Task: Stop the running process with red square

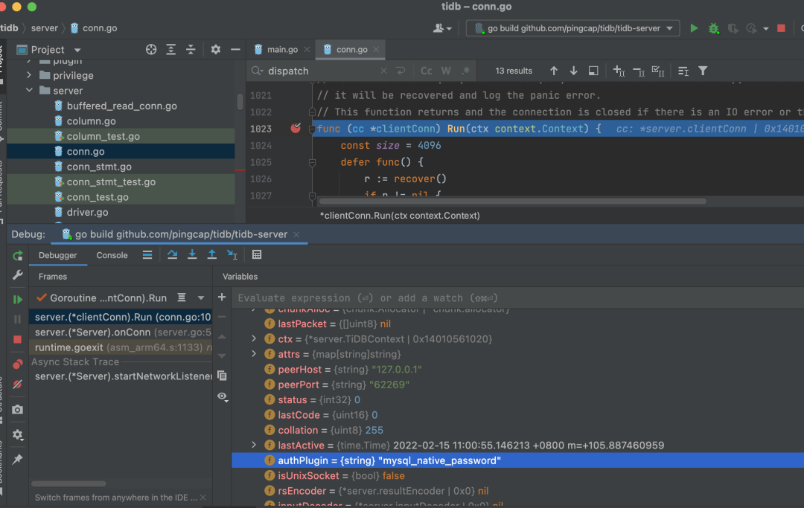Action: click(x=781, y=28)
